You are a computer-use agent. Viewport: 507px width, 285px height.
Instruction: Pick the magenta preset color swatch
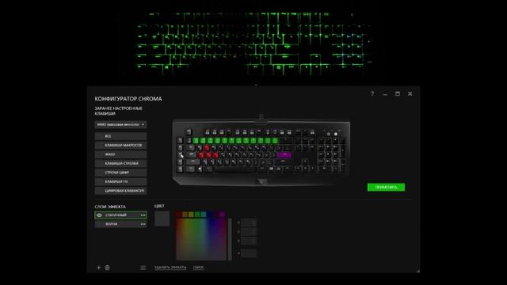pyautogui.click(x=222, y=215)
